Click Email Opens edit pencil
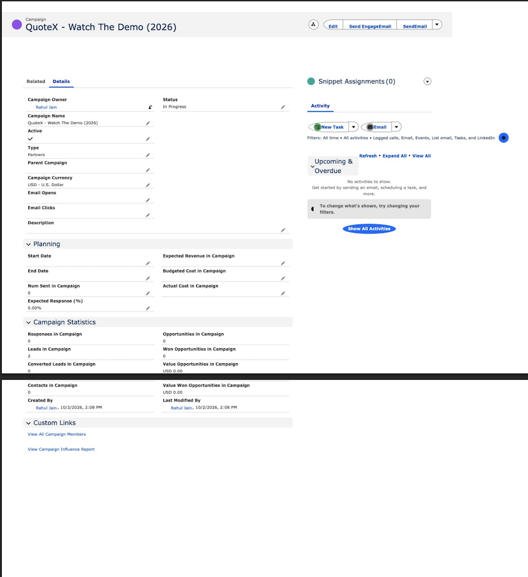The height and width of the screenshot is (577, 528). pos(148,200)
